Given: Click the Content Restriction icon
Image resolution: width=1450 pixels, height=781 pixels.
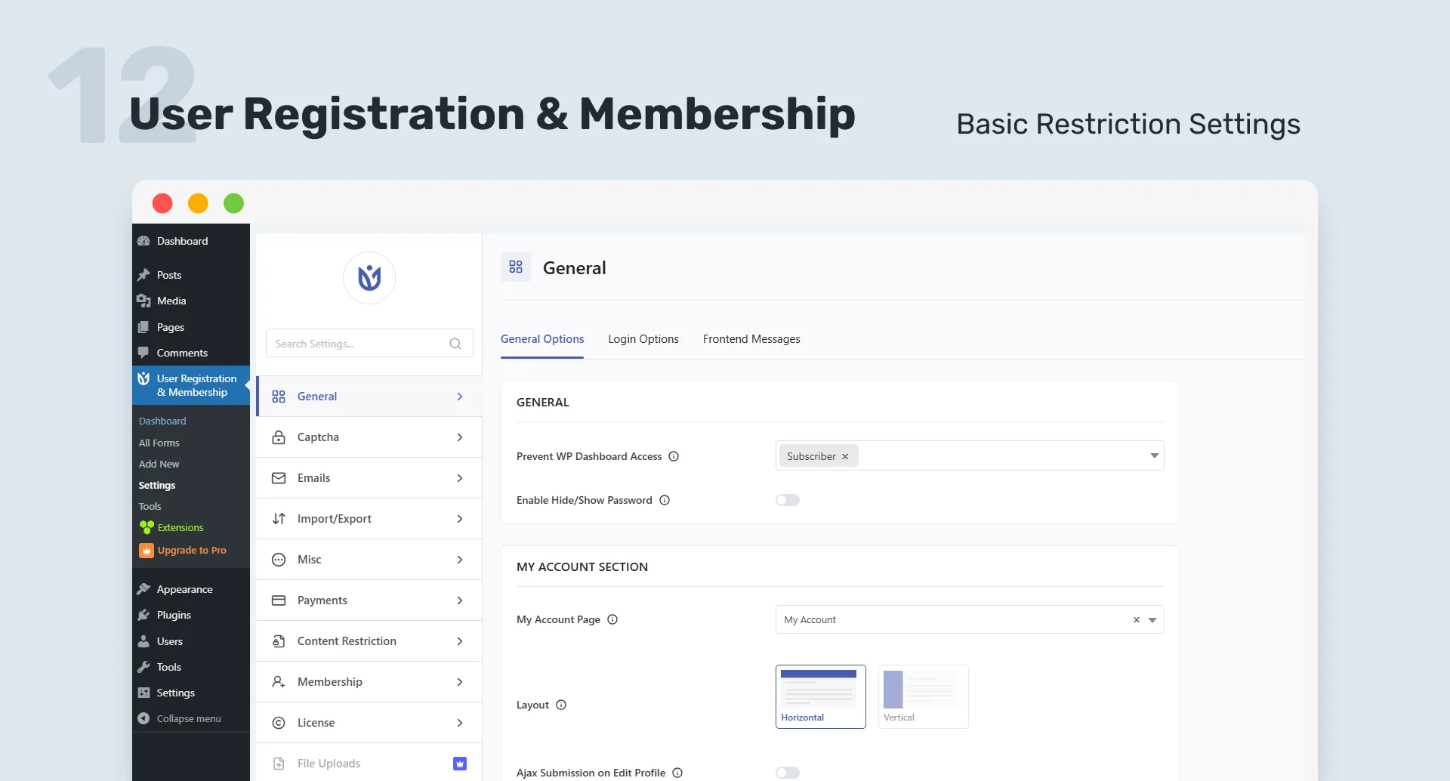Looking at the screenshot, I should [279, 641].
